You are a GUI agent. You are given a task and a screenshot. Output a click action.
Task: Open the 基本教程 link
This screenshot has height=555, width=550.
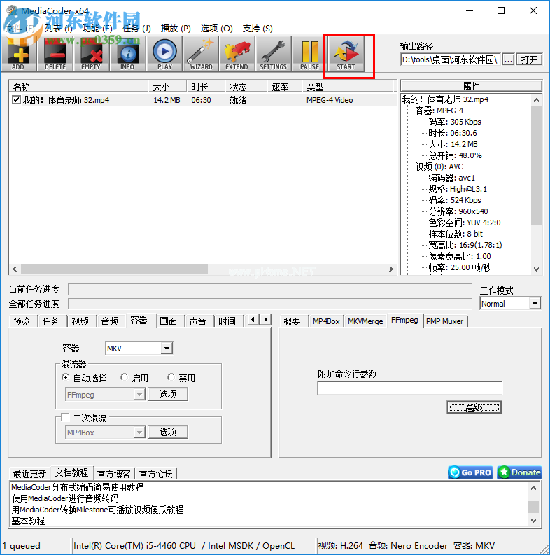point(28,521)
